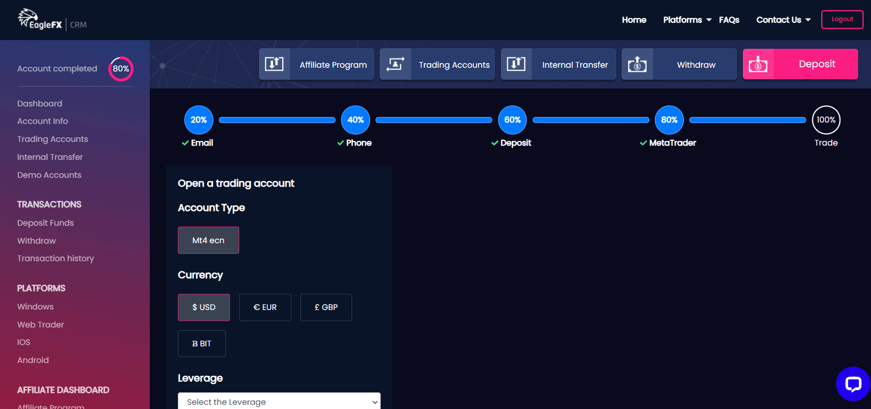The image size is (871, 409).
Task: Click the Deposit icon in pink button
Action: [758, 64]
